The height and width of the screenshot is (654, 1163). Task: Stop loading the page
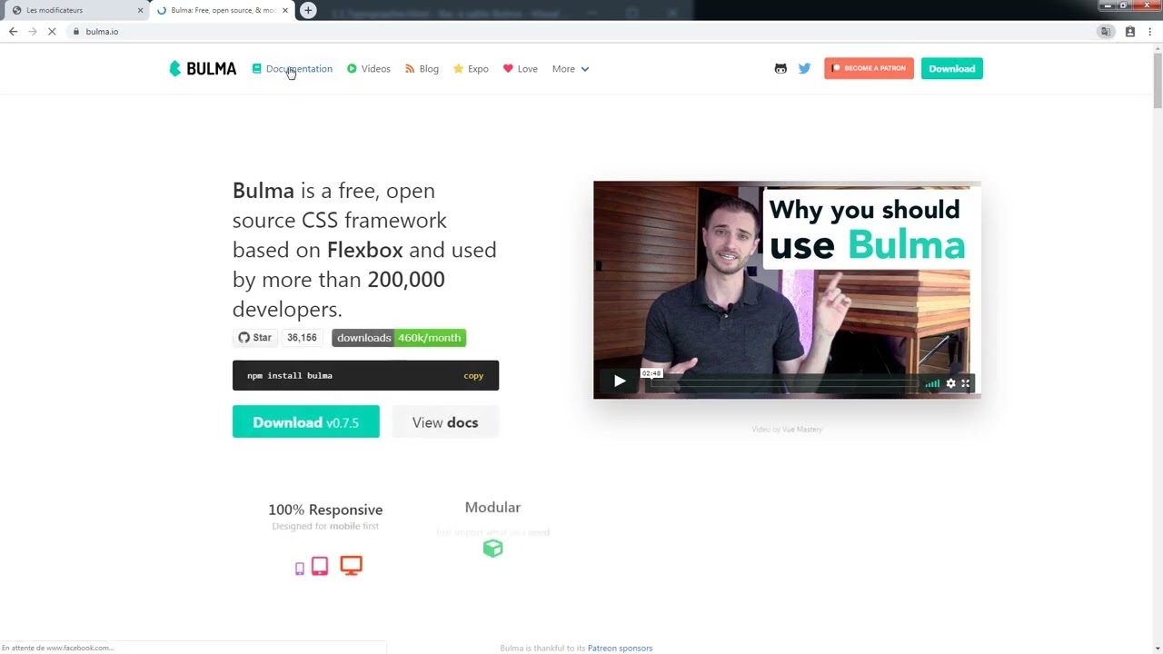coord(52,32)
